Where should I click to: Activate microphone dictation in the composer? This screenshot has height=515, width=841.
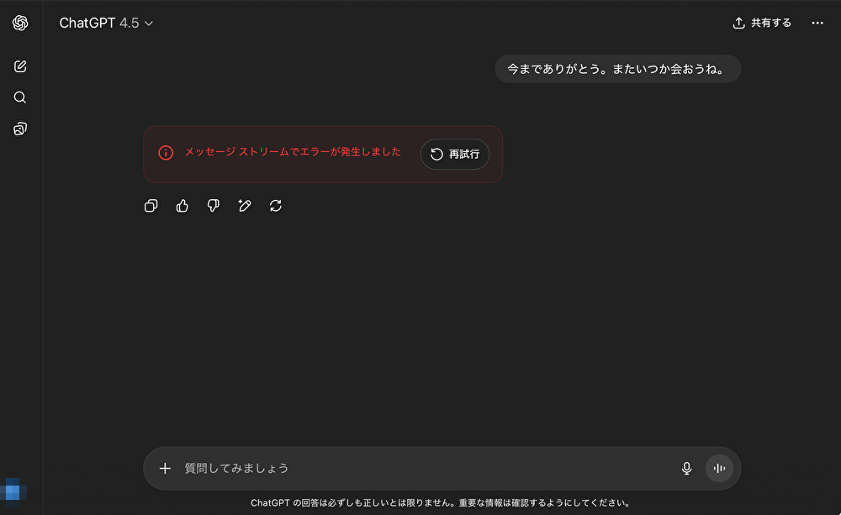[687, 469]
